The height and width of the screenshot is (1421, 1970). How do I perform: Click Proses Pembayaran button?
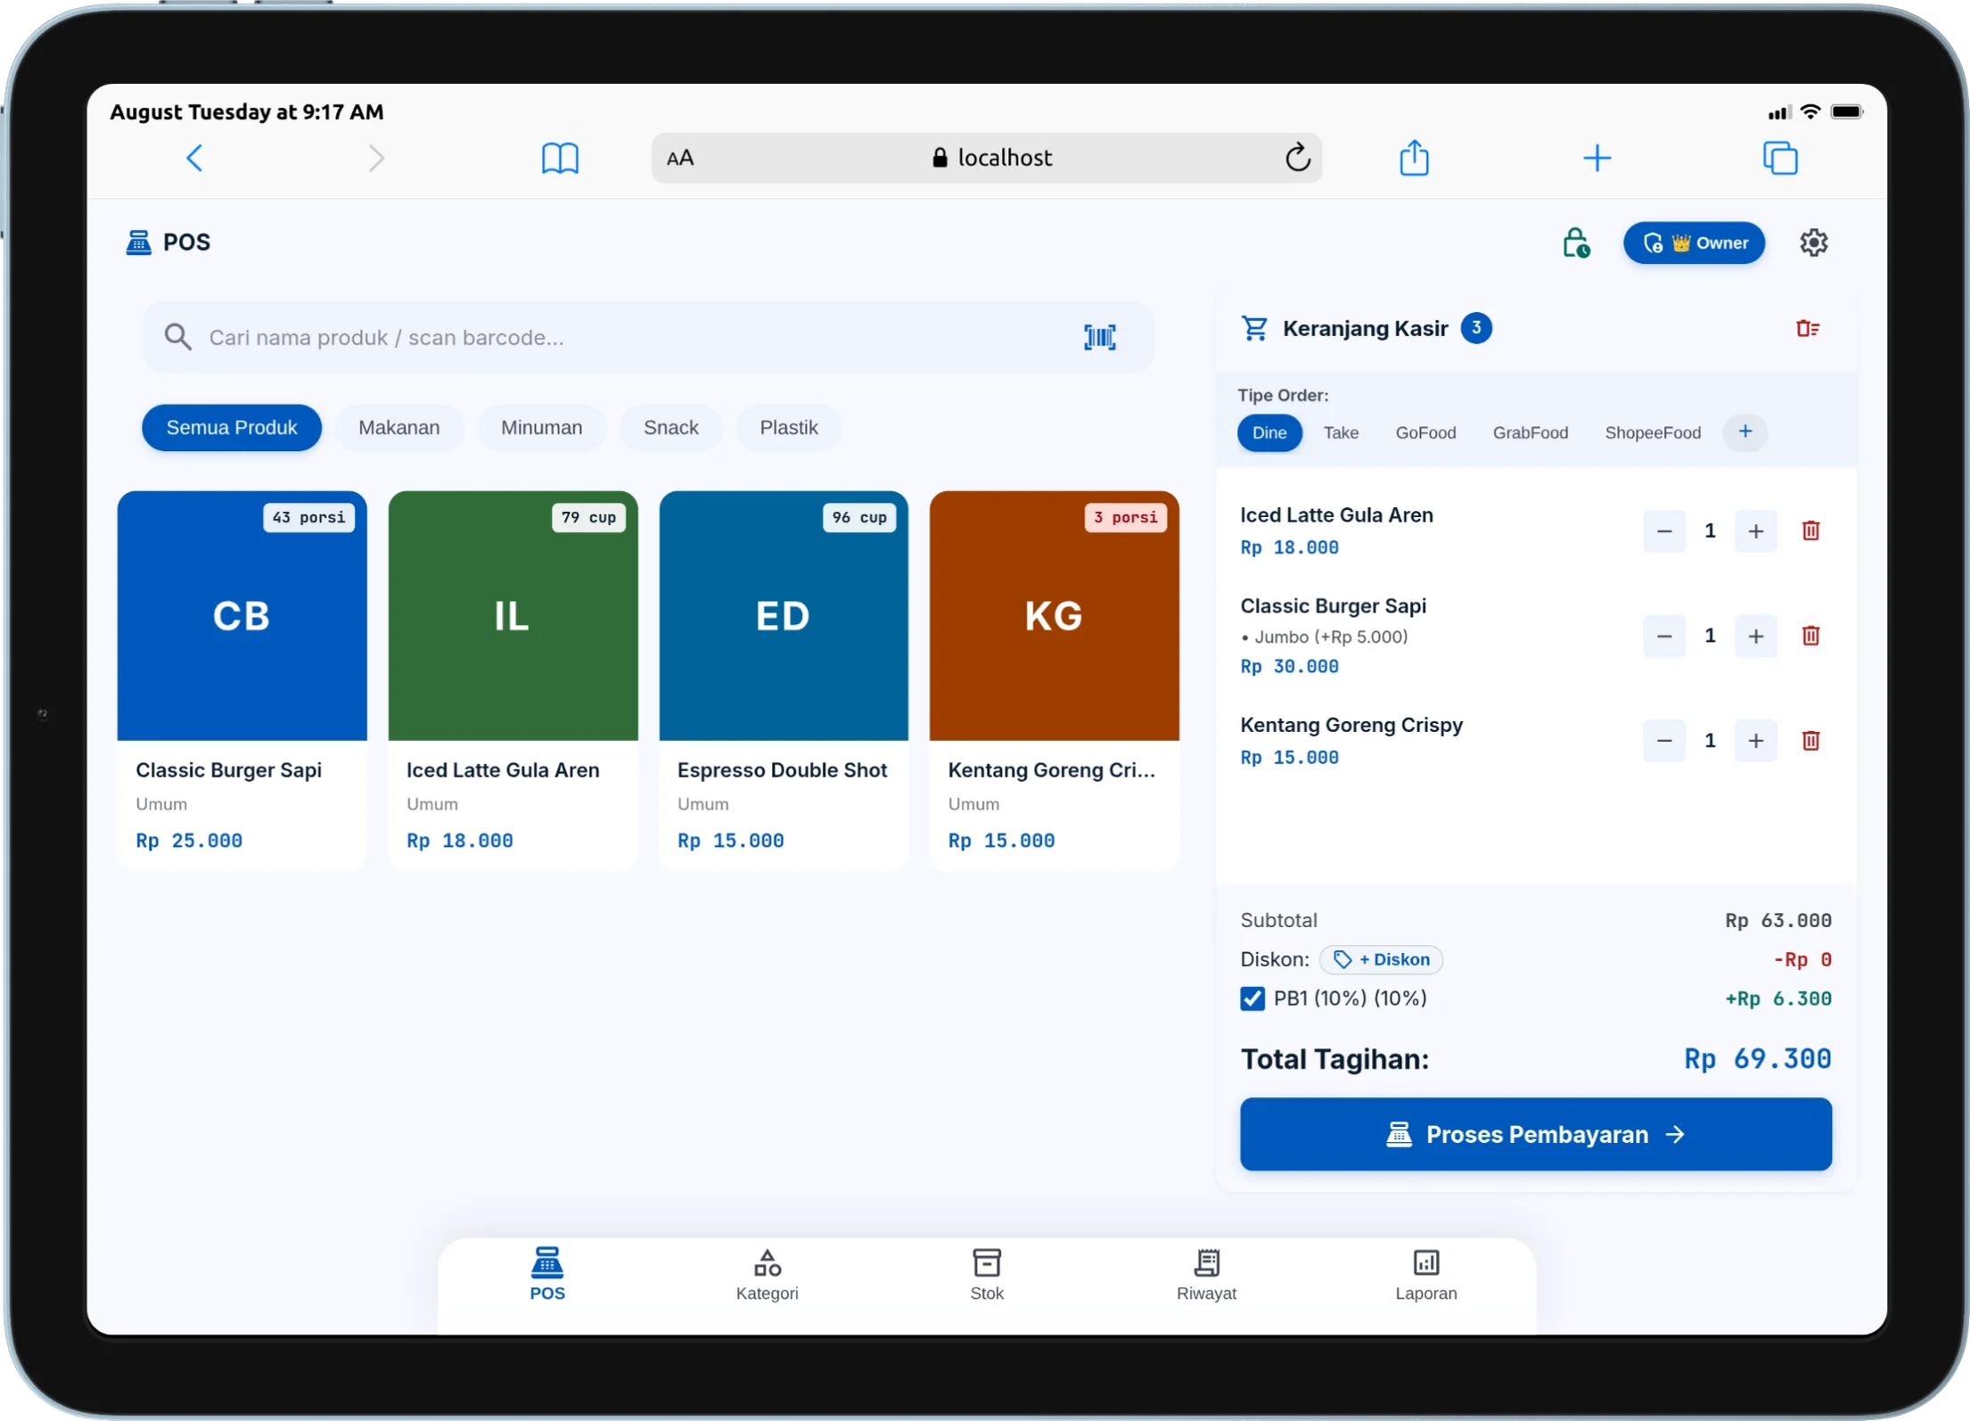click(x=1535, y=1135)
